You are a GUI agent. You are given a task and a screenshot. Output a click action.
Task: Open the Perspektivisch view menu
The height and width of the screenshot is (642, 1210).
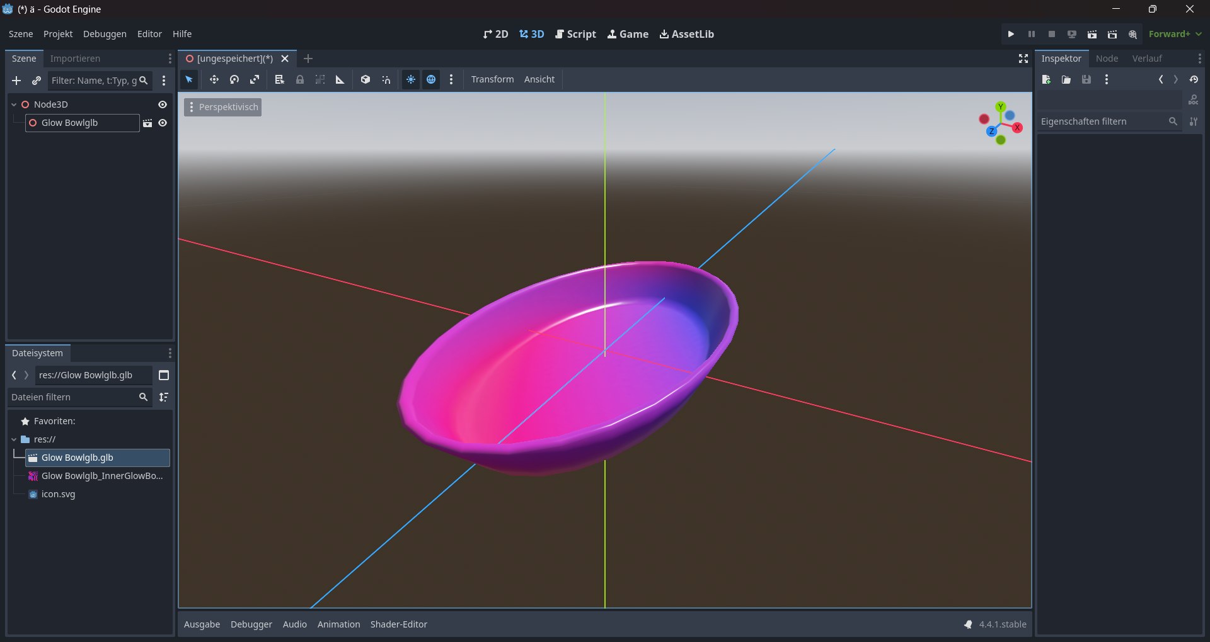223,107
